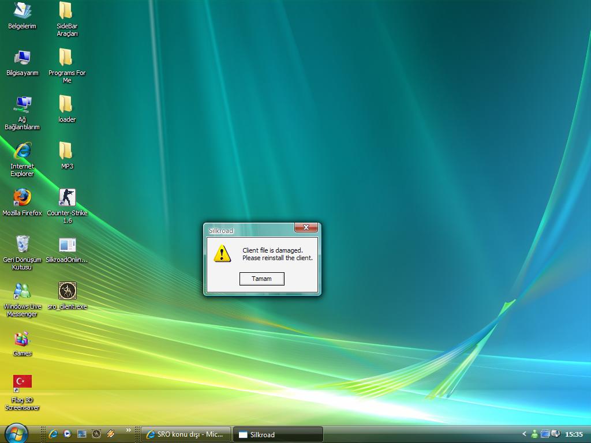This screenshot has height=443, width=591.
Task: Switch to SRO konu dışı taskbar window
Action: click(185, 434)
